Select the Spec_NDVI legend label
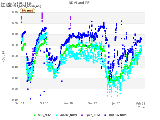160x120 pixels. (x=93, y=115)
